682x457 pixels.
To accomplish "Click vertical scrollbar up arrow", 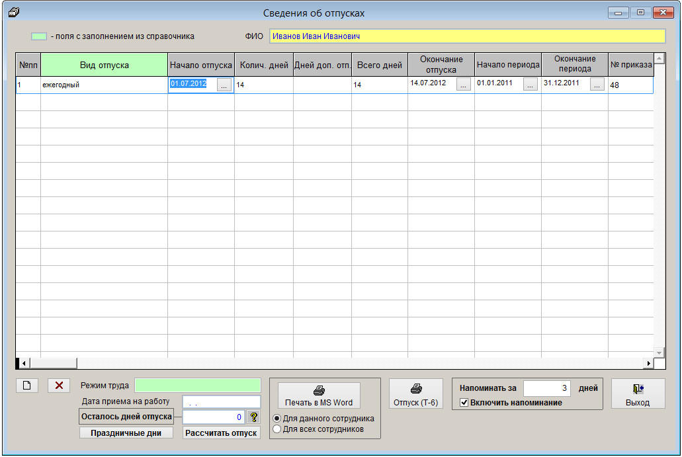I will (659, 58).
